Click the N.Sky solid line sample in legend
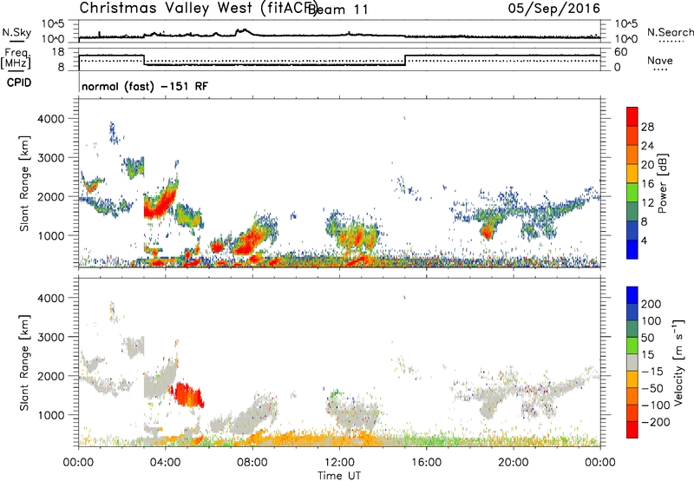Viewport: 694px width, 481px height. point(16,41)
